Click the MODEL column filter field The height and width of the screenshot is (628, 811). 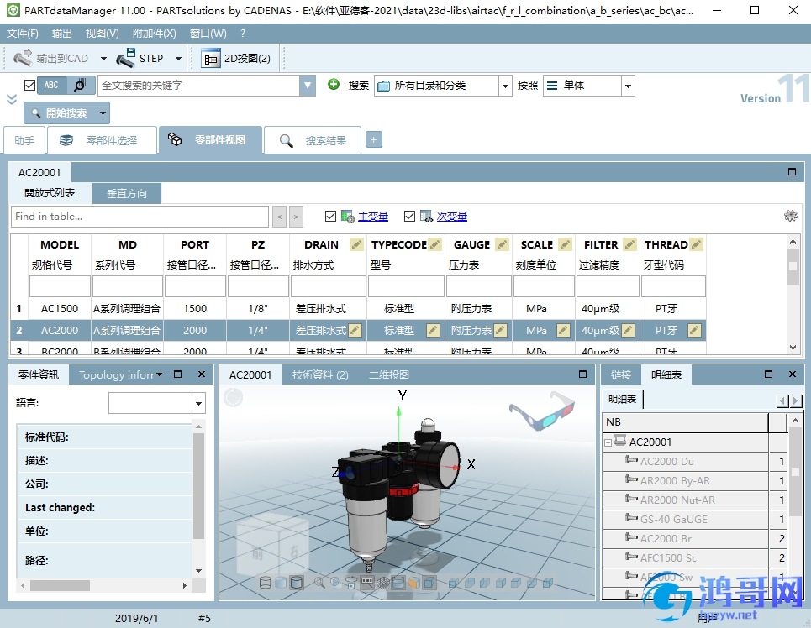pyautogui.click(x=60, y=286)
